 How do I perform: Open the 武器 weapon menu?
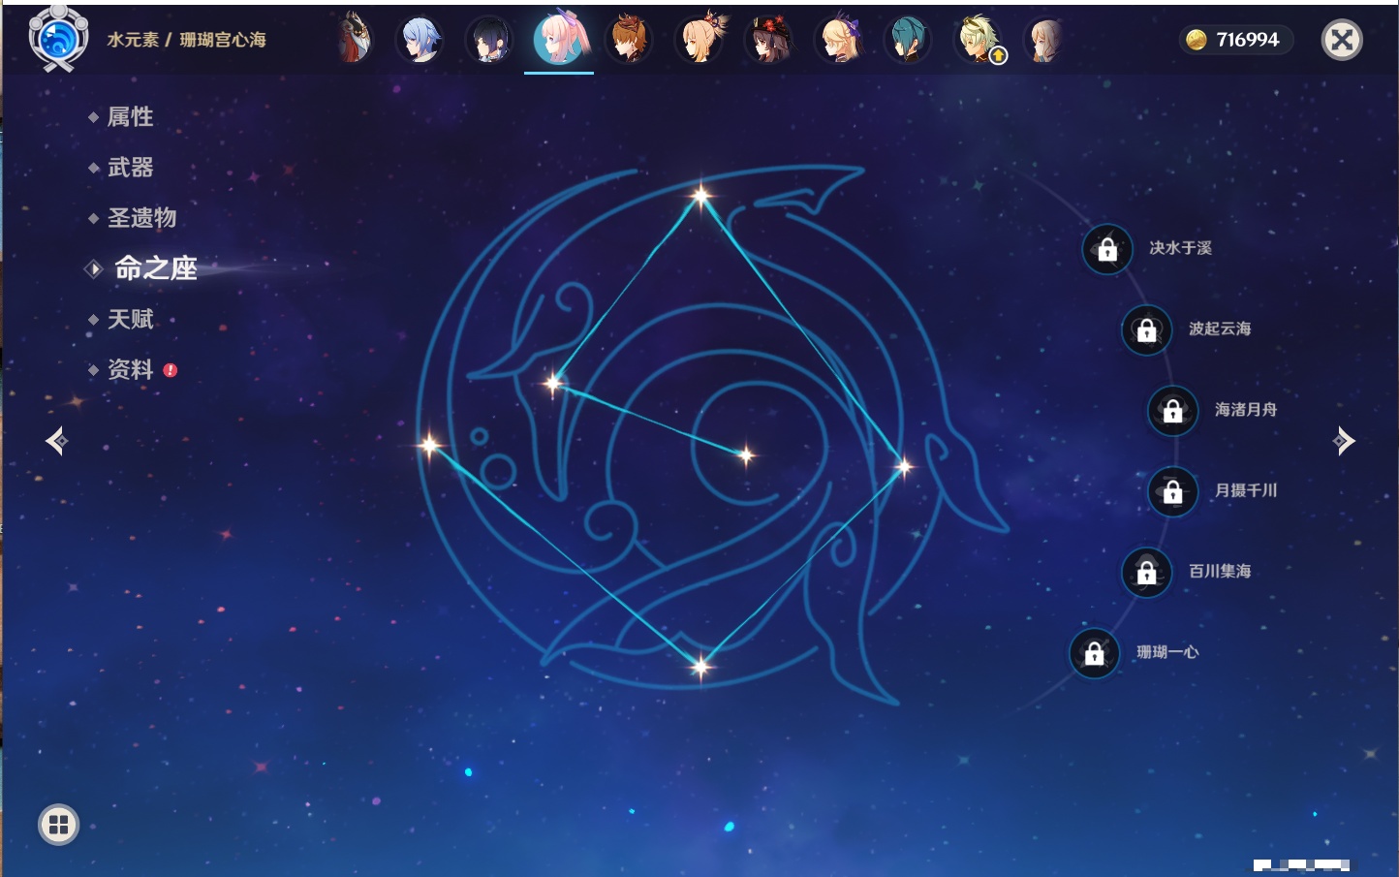130,168
